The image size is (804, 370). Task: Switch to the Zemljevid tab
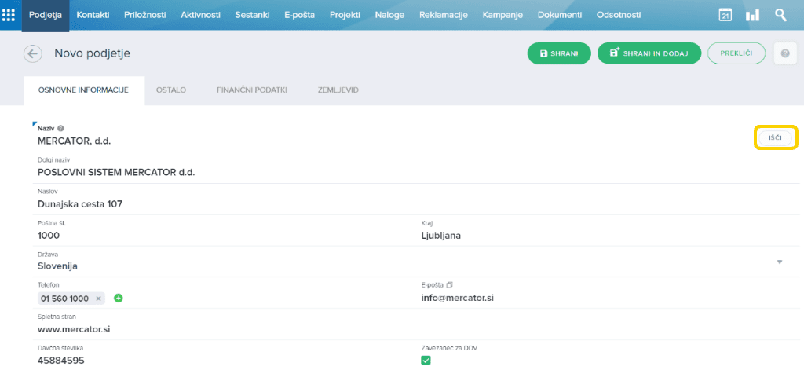[338, 90]
